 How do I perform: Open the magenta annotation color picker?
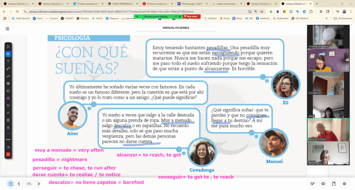tap(8, 98)
